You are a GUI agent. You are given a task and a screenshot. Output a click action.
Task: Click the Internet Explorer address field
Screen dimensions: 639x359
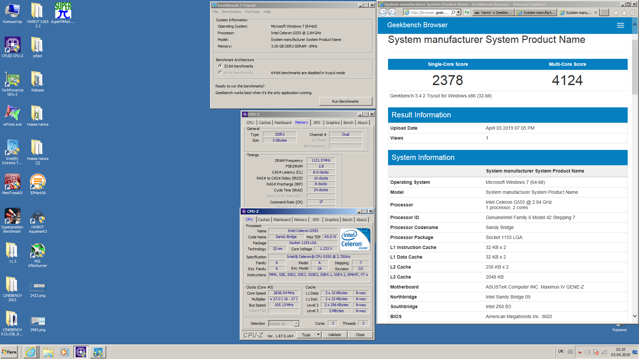pyautogui.click(x=429, y=13)
